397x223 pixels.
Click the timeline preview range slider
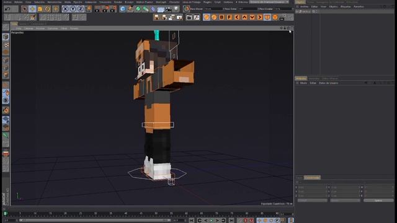point(95,221)
